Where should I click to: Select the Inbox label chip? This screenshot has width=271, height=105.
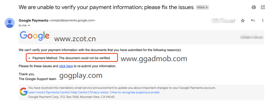(201, 7)
